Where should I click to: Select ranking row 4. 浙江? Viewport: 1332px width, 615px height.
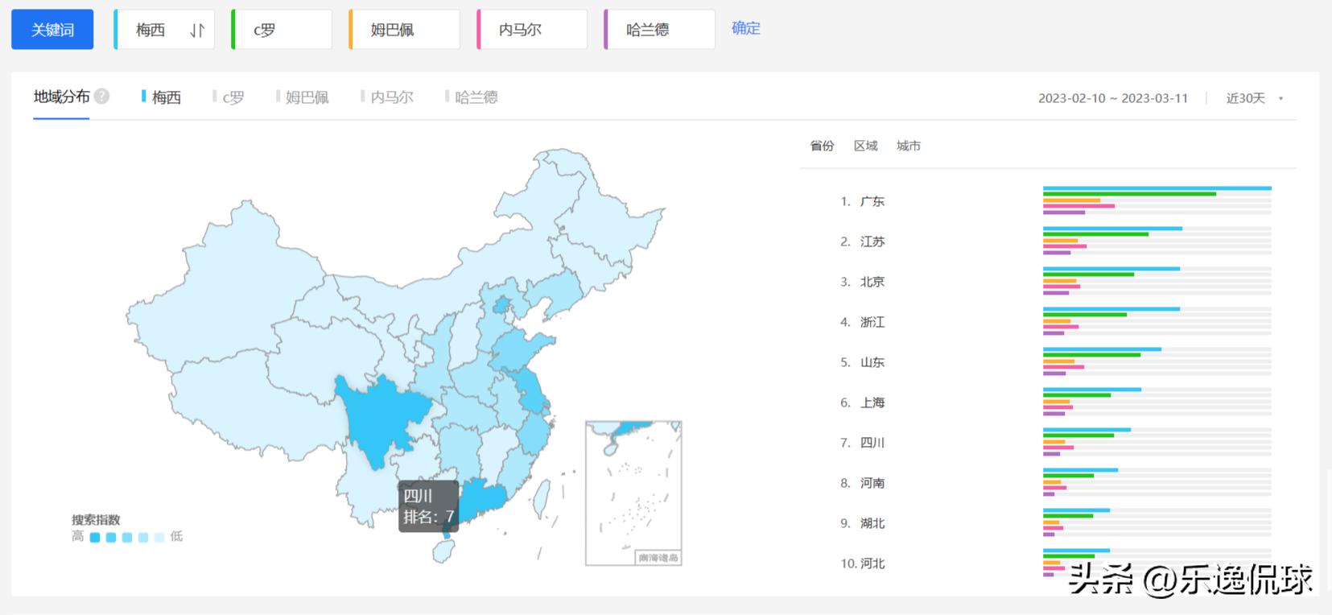pos(1054,322)
